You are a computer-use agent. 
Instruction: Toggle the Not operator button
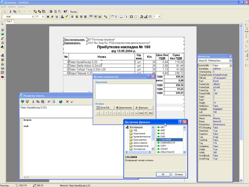151,113
